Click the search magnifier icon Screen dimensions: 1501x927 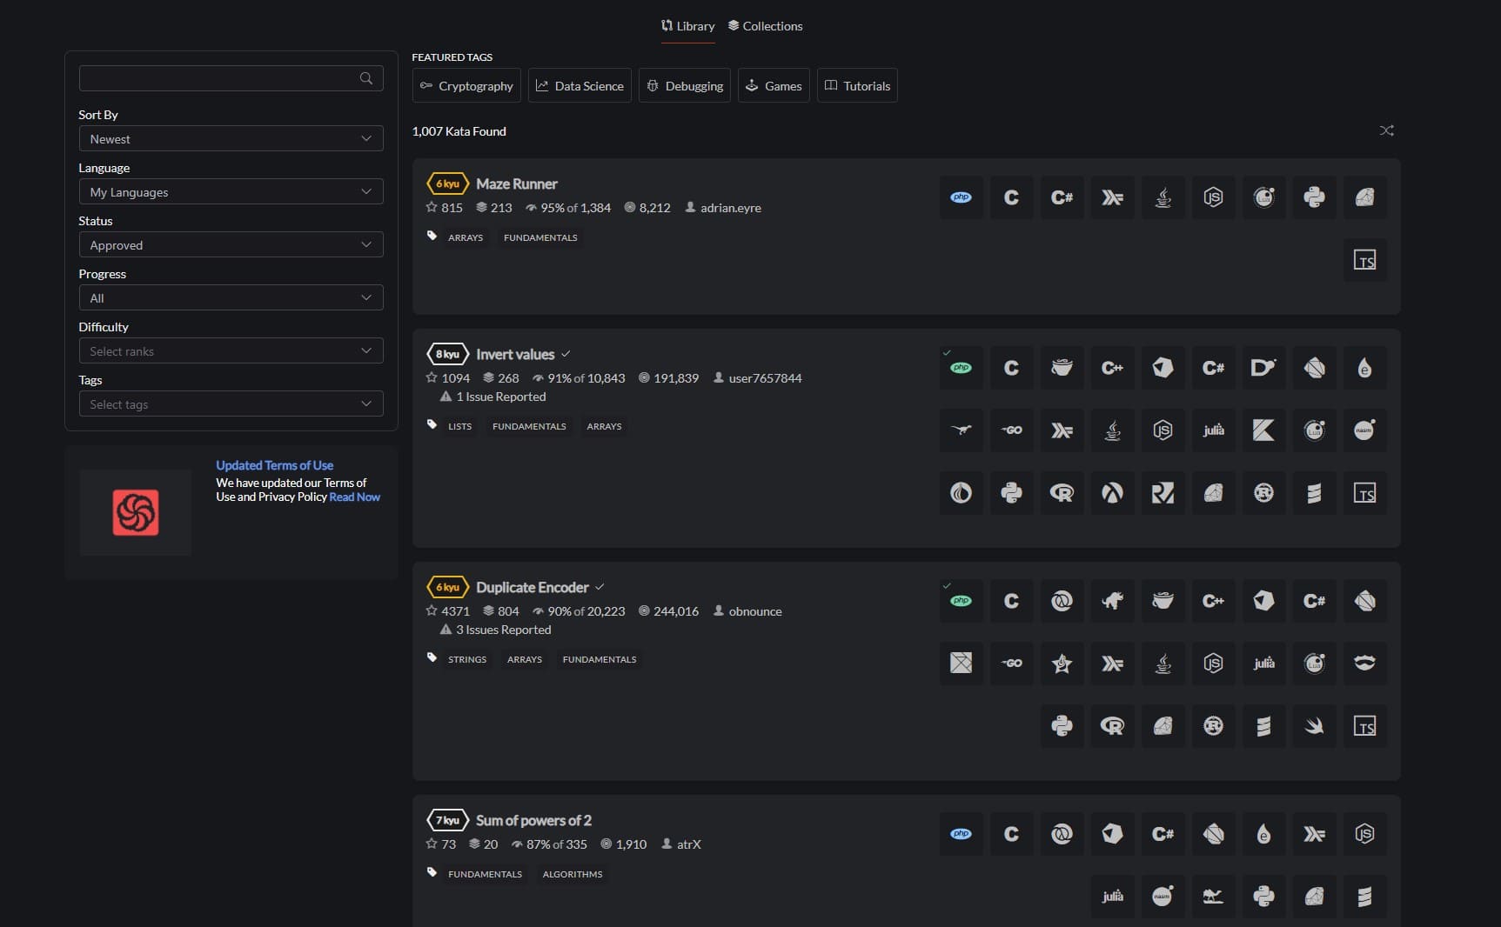coord(365,78)
